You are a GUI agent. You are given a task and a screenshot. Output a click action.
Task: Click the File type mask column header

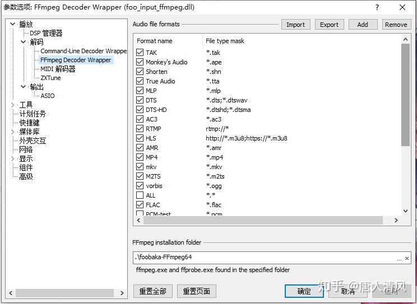pyautogui.click(x=225, y=41)
